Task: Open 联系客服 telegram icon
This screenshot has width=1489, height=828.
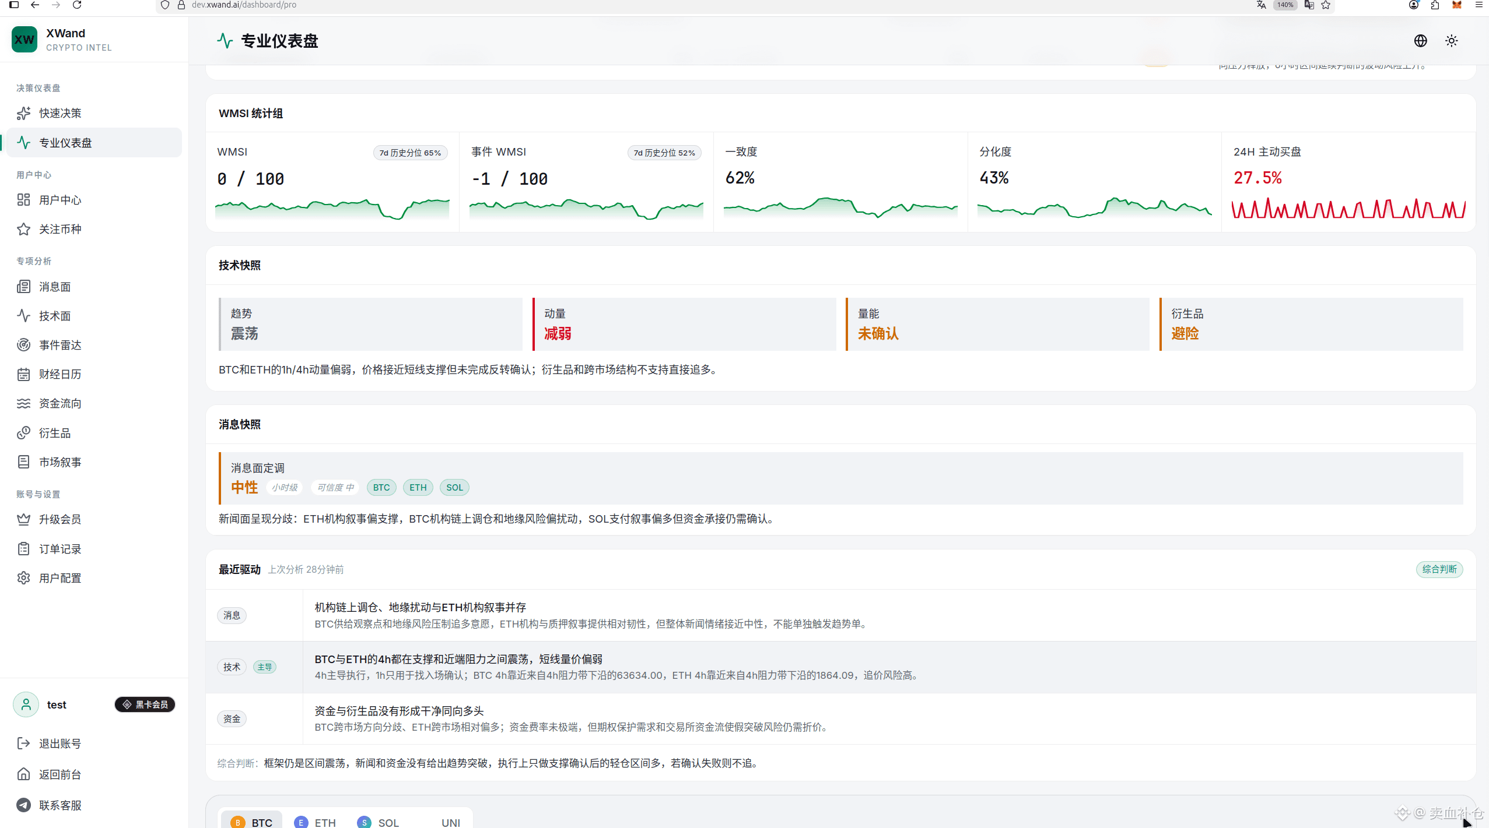Action: click(x=23, y=805)
